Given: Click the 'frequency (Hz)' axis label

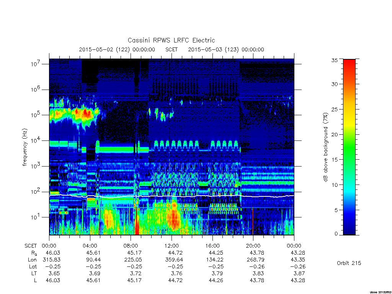Looking at the screenshot, I should click(24, 147).
